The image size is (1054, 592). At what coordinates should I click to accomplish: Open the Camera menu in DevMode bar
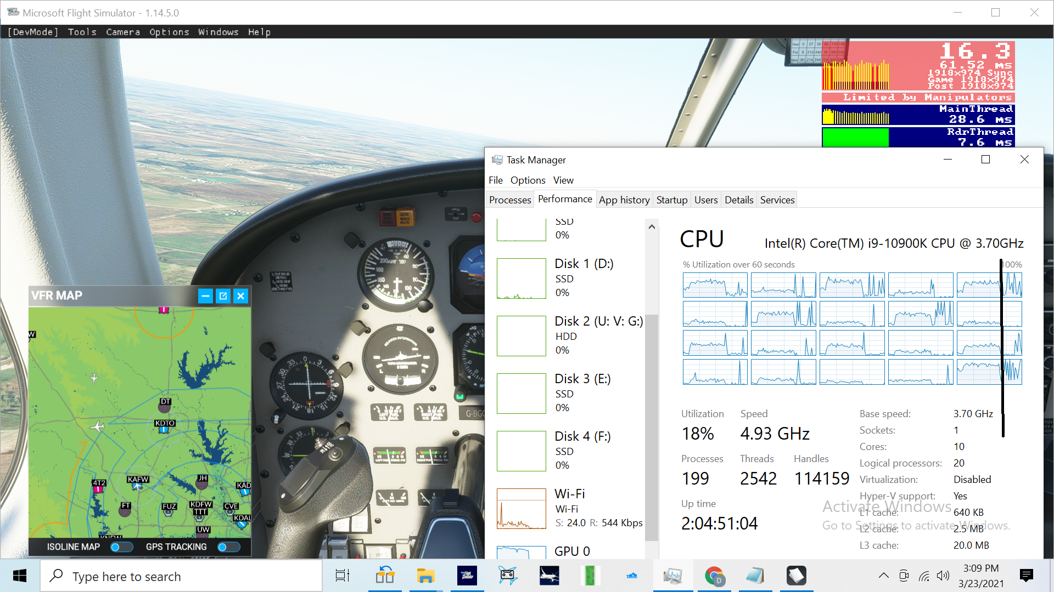[x=123, y=32]
